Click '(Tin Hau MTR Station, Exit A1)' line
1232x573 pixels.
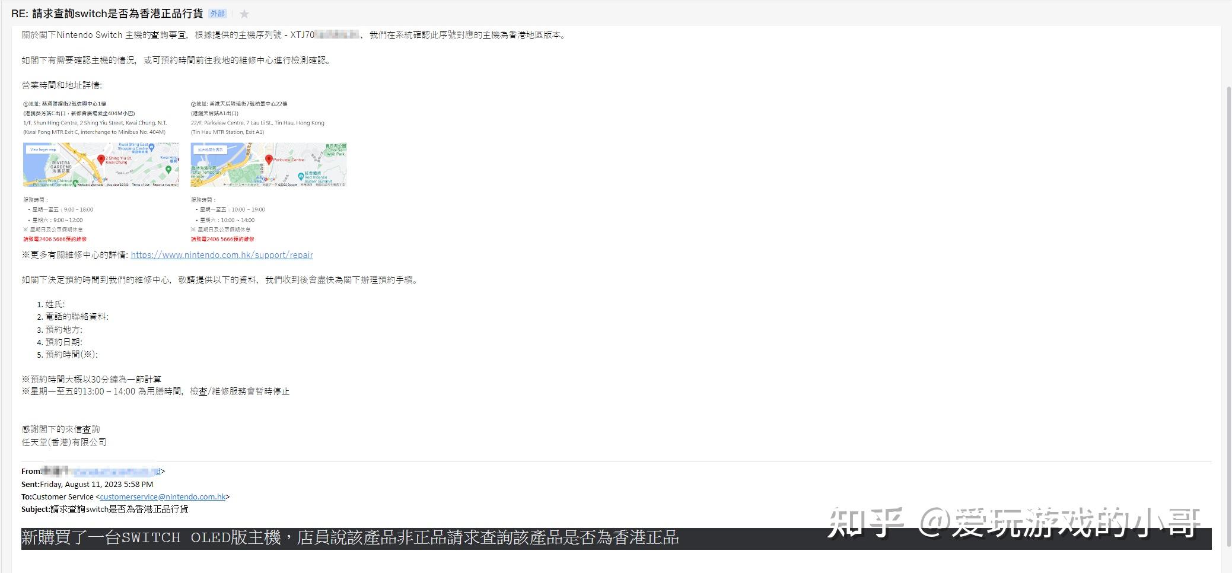tap(227, 132)
